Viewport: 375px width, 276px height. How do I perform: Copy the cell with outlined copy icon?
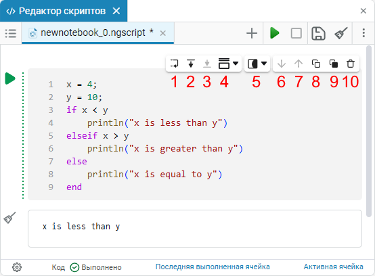coord(316,64)
